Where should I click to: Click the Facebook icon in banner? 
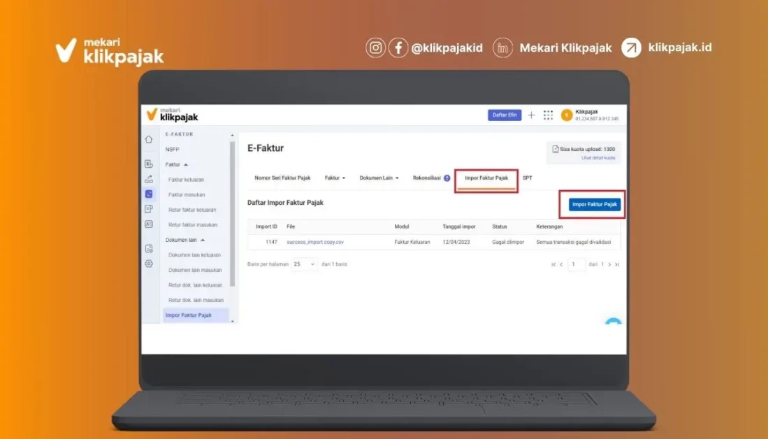click(x=398, y=48)
